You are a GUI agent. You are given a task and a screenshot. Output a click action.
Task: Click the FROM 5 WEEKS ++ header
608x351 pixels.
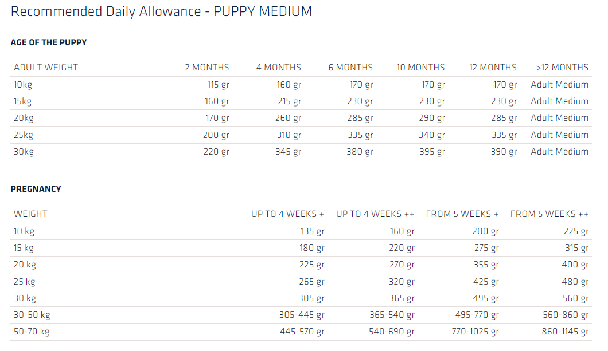(x=549, y=214)
